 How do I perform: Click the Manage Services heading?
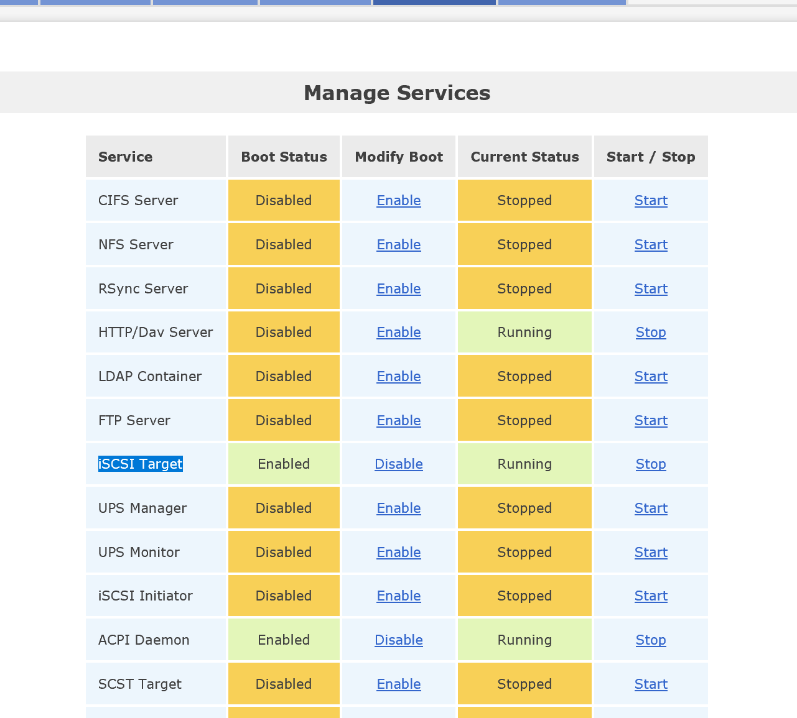tap(397, 93)
